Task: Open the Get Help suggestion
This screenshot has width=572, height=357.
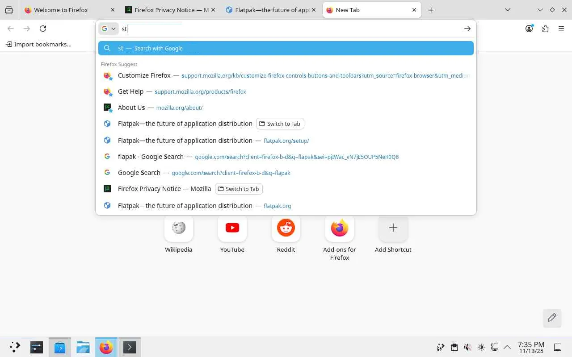Action: (x=286, y=91)
